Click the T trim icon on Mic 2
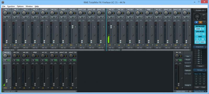209x94 pixels. pyautogui.click(x=19, y=27)
